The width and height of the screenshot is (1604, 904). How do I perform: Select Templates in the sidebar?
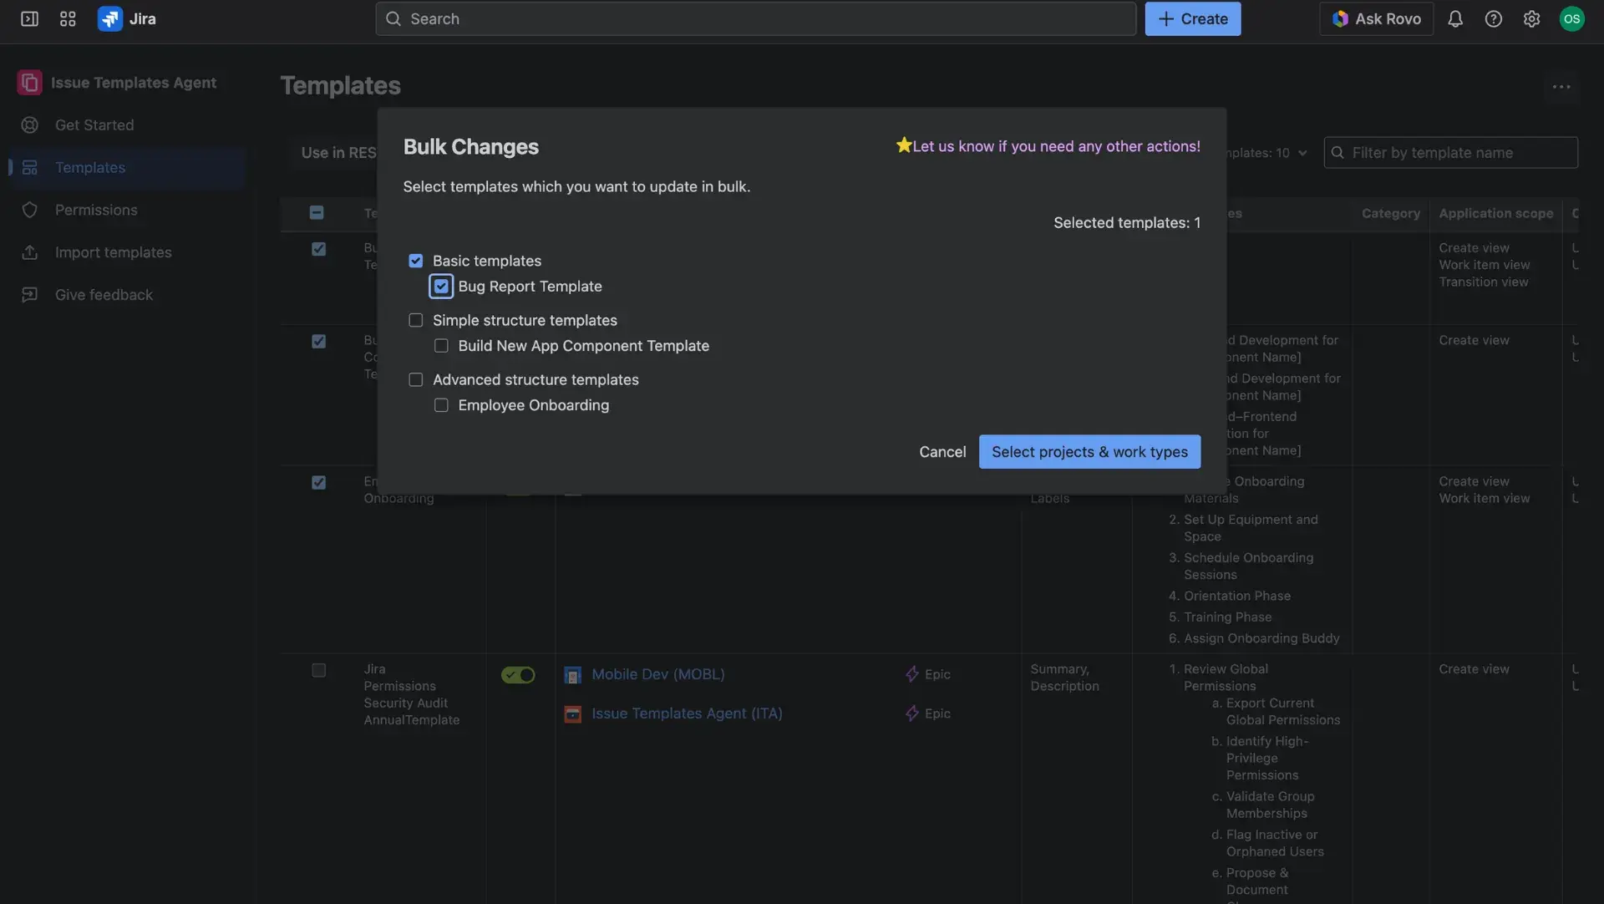pyautogui.click(x=92, y=167)
